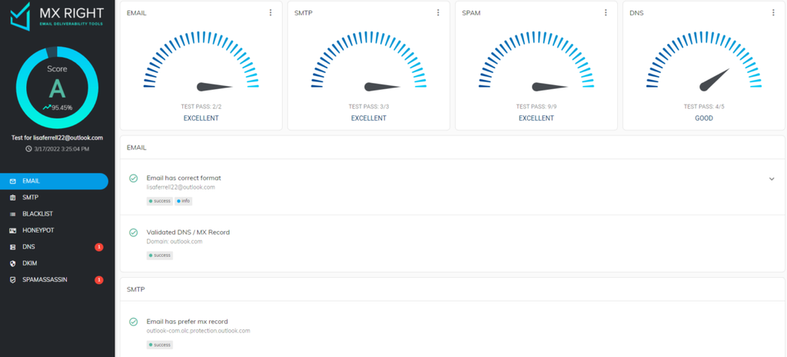The height and width of the screenshot is (357, 787).
Task: Click green check beside Email has prefer mx record
Action: [x=134, y=322]
